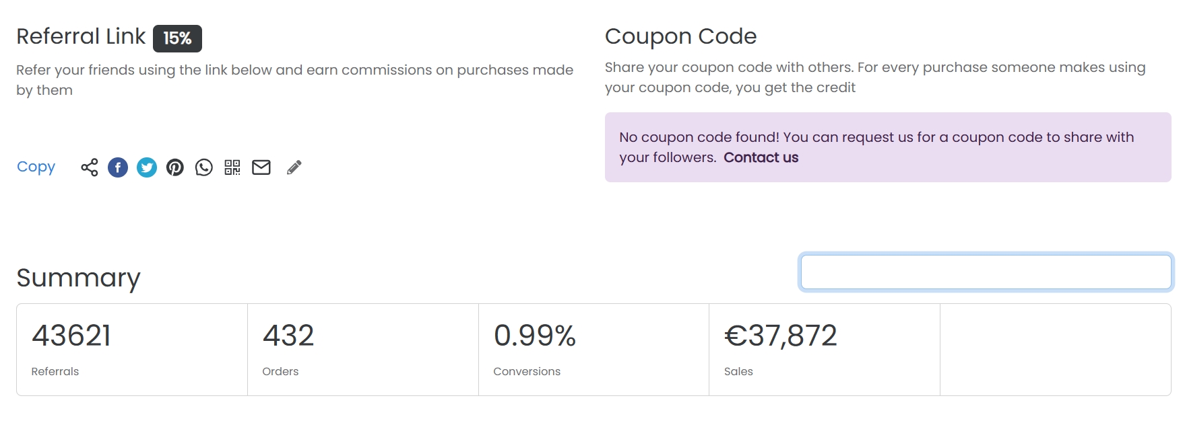Open the generic share icon menu
Screen dimensions: 1185x429
[90, 167]
